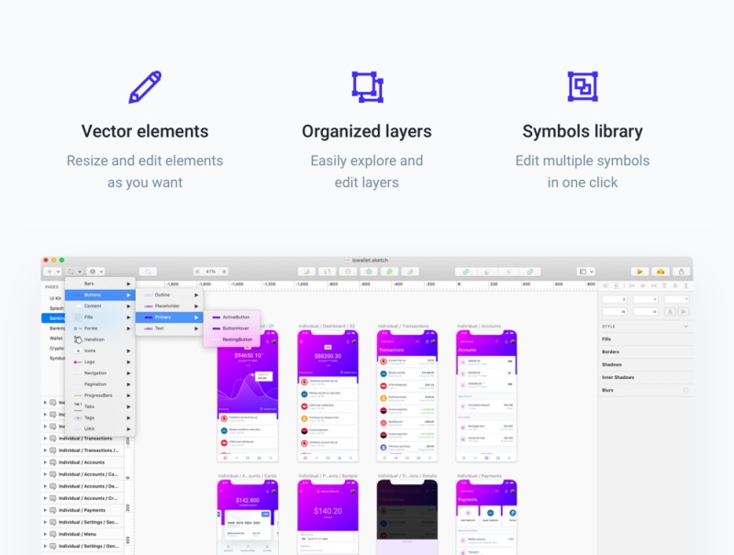Click the Symbols library icon
Image resolution: width=734 pixels, height=555 pixels.
pyautogui.click(x=582, y=86)
